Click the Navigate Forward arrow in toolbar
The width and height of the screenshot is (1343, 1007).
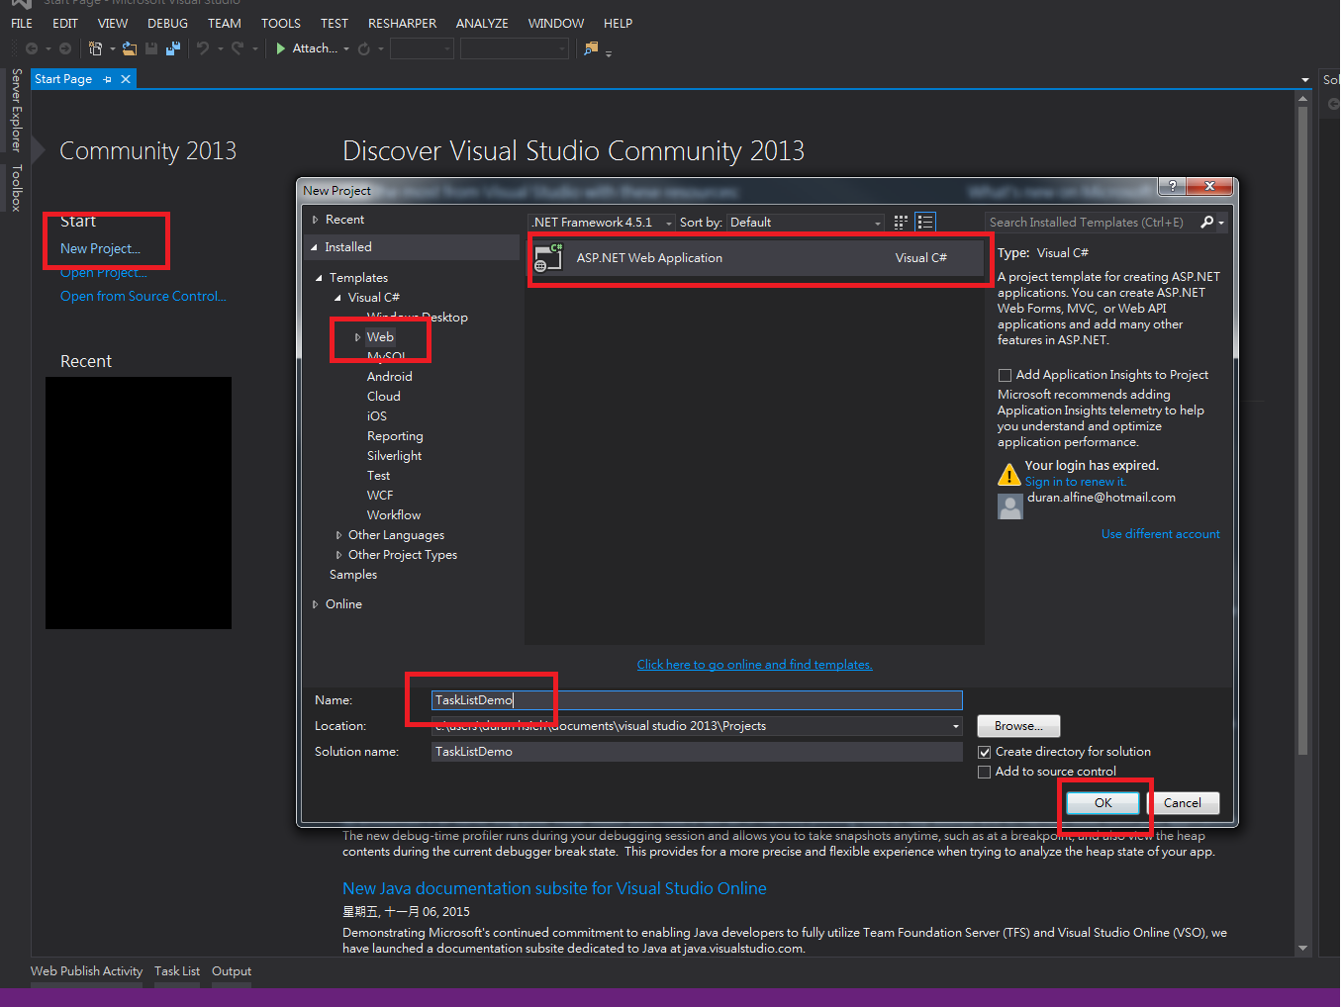click(65, 48)
